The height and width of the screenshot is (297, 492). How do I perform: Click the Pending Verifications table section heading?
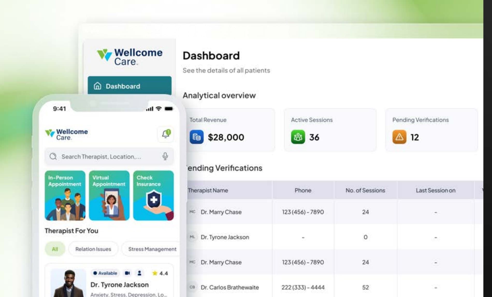pyautogui.click(x=224, y=168)
